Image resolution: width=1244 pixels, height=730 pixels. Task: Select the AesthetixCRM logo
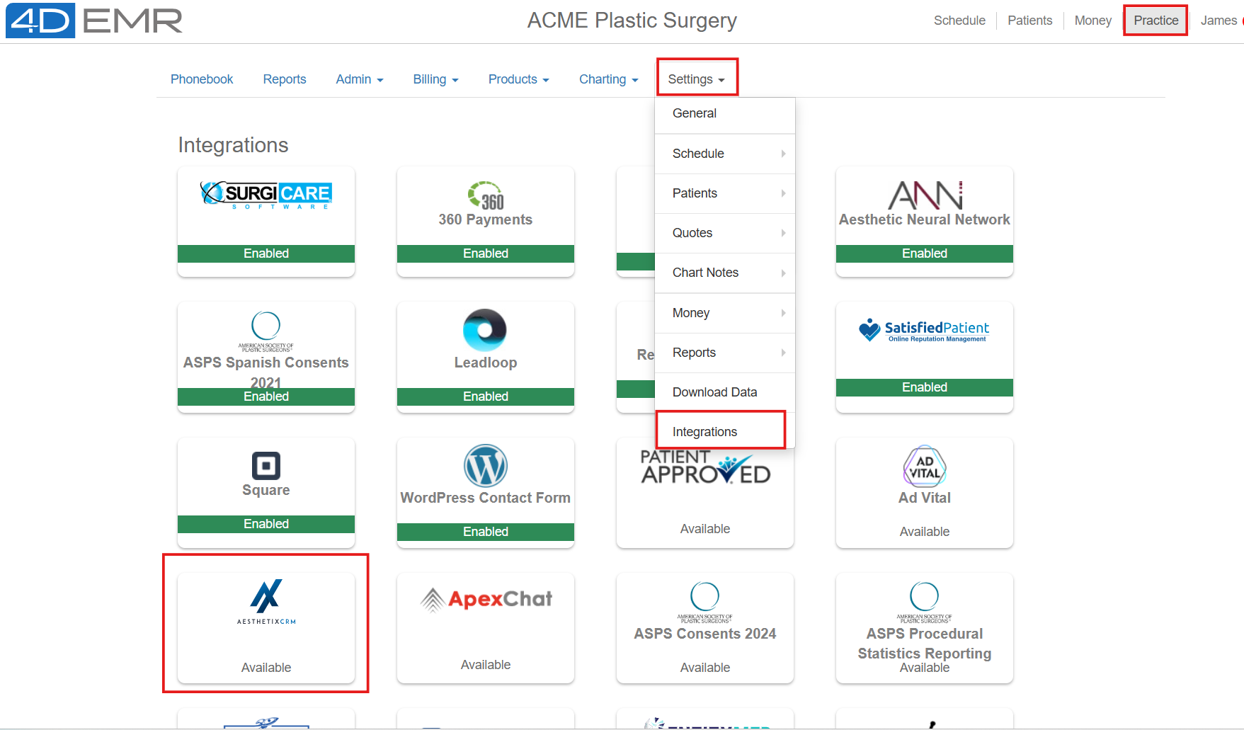[266, 603]
